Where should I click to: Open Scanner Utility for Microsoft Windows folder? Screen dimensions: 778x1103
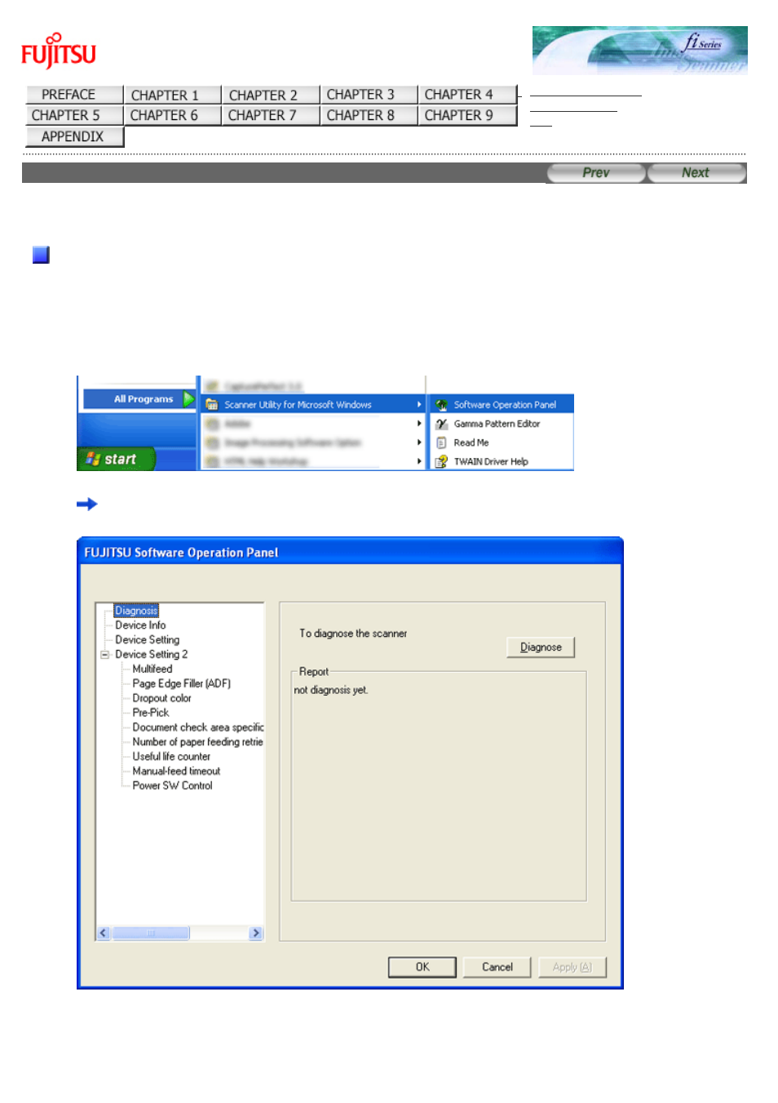[x=314, y=404]
